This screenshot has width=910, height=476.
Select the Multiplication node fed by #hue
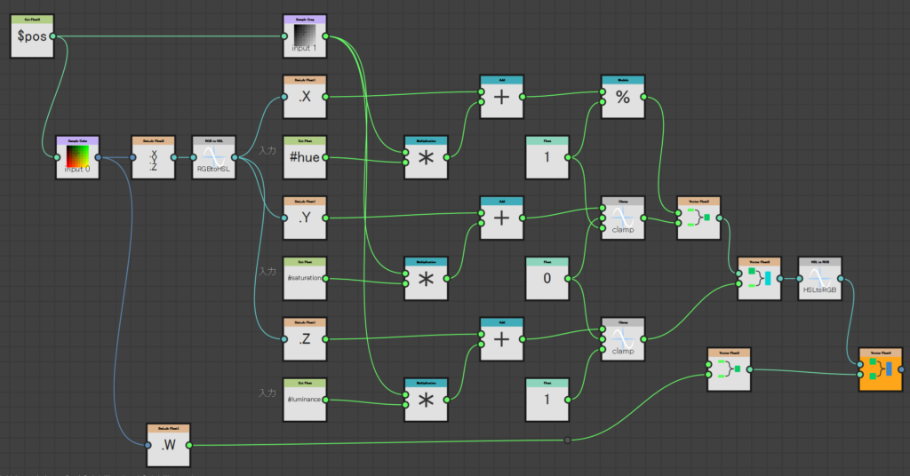coord(427,160)
